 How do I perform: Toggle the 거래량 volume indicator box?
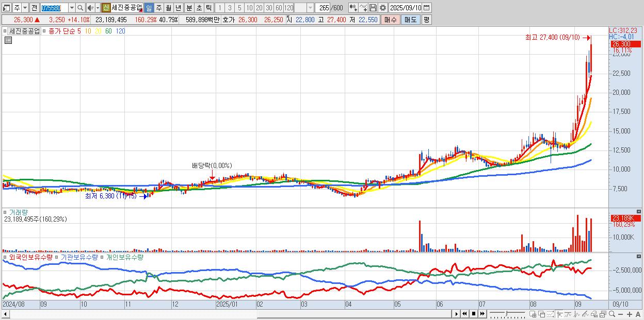(x=5, y=212)
